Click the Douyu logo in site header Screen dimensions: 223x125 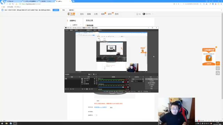pyautogui.click(x=71, y=14)
